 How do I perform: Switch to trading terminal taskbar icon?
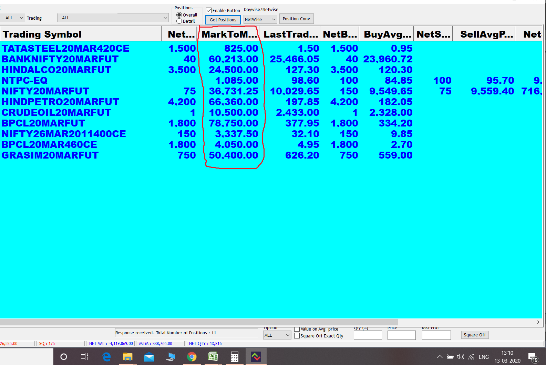coord(256,357)
